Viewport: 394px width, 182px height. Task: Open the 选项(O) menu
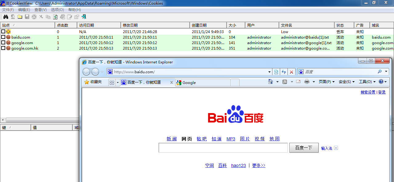(x=58, y=10)
